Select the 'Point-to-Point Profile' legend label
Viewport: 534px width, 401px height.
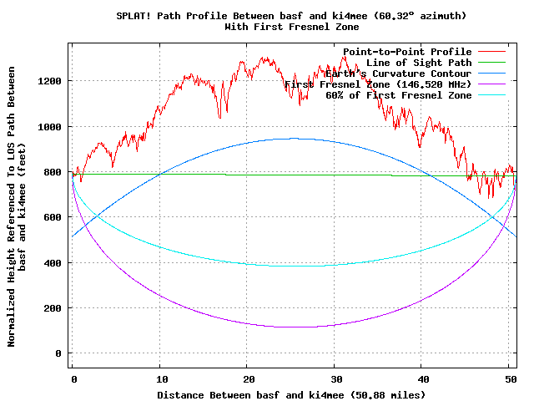click(x=407, y=52)
